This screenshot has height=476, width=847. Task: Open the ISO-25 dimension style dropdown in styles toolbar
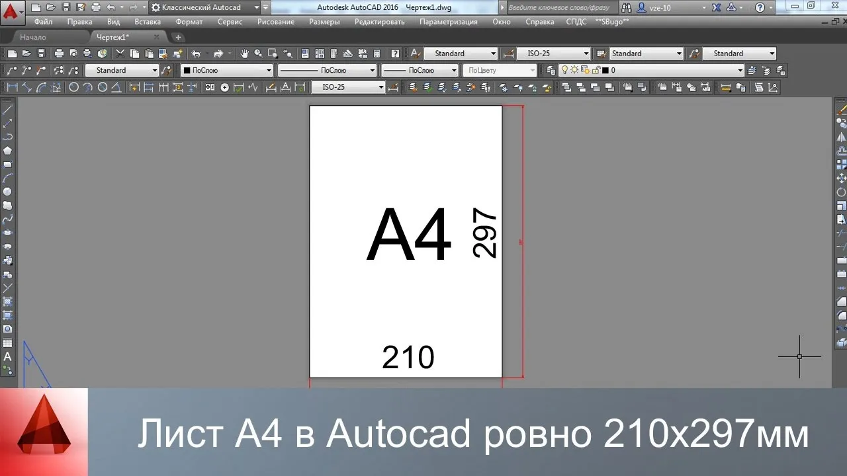point(554,54)
